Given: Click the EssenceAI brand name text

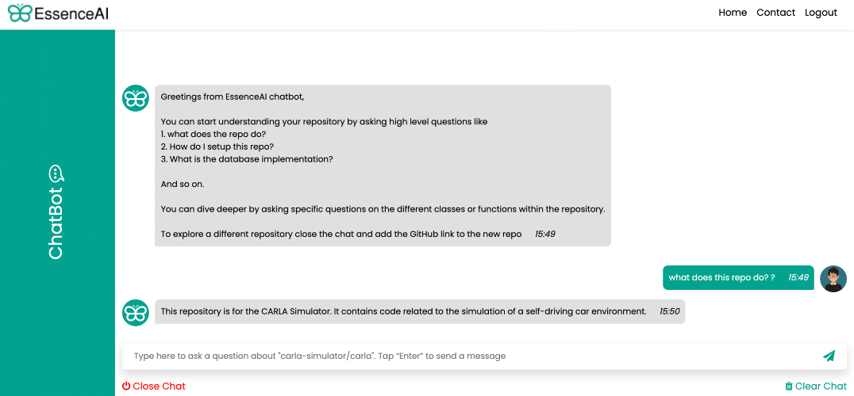Looking at the screenshot, I should pos(71,13).
